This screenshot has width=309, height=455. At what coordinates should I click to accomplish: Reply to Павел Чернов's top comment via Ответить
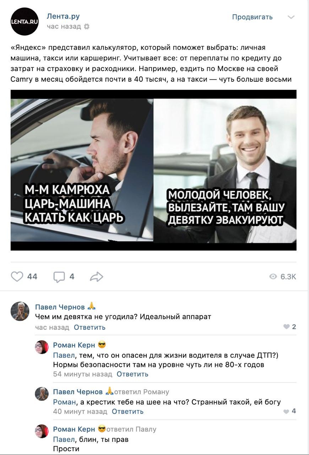point(90,327)
